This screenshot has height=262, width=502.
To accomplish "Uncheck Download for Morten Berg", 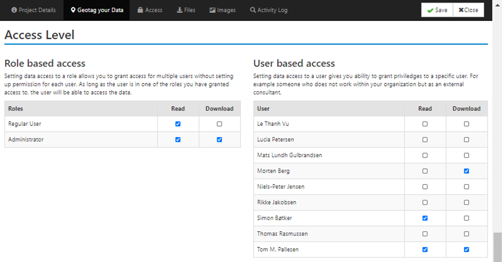I will pos(466,171).
